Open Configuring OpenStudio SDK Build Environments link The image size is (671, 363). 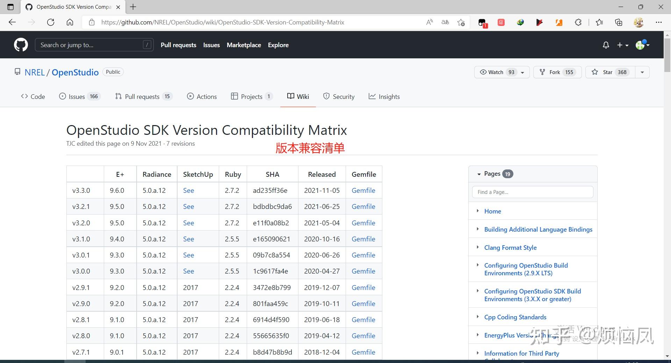click(x=533, y=295)
